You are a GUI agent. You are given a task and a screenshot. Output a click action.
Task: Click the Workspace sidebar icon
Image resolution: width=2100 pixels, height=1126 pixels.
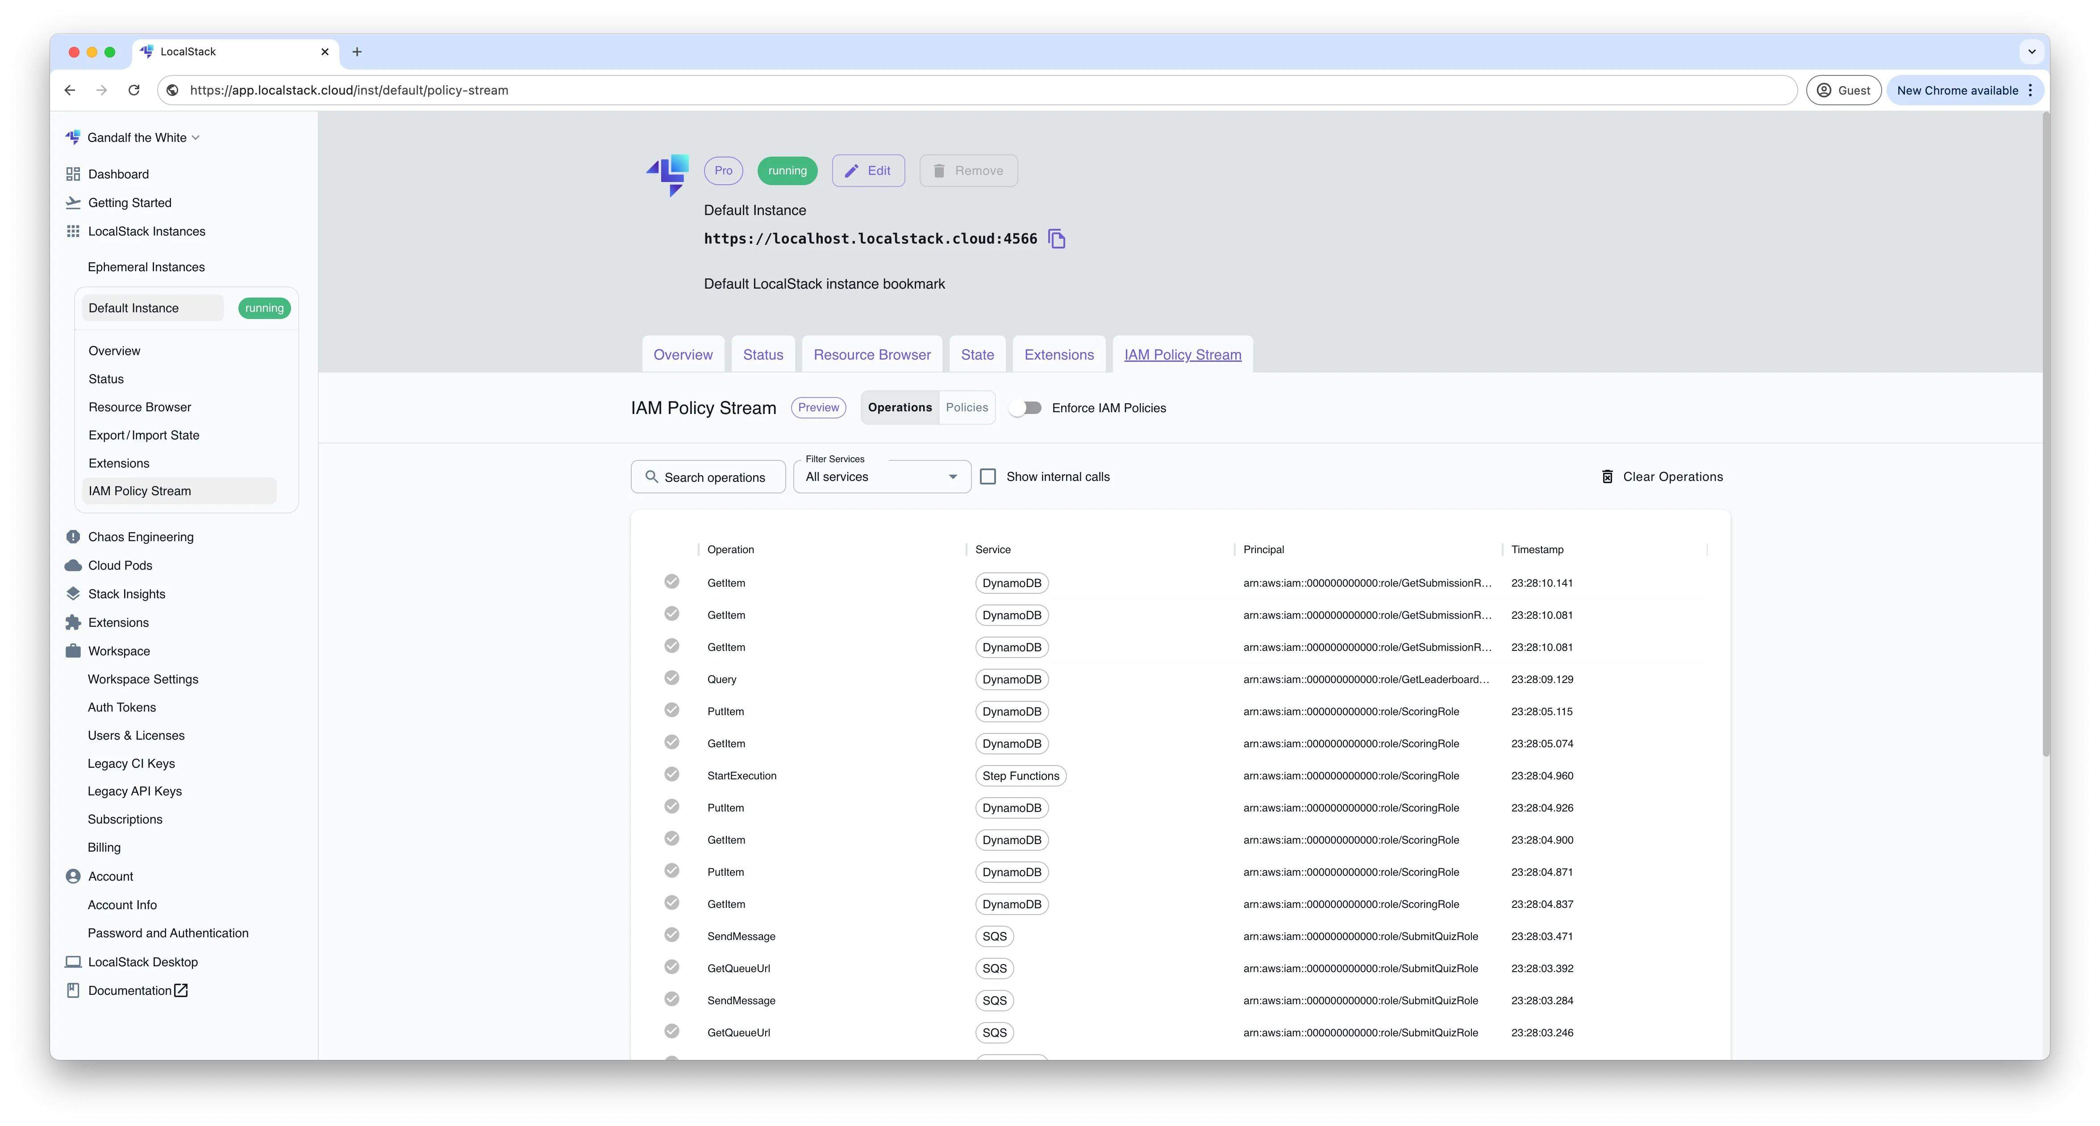pos(72,651)
